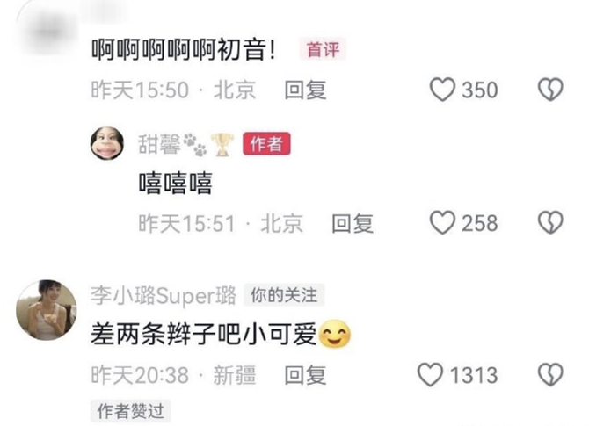Dislike the 李小璐Super璐 comment

[x=550, y=374]
